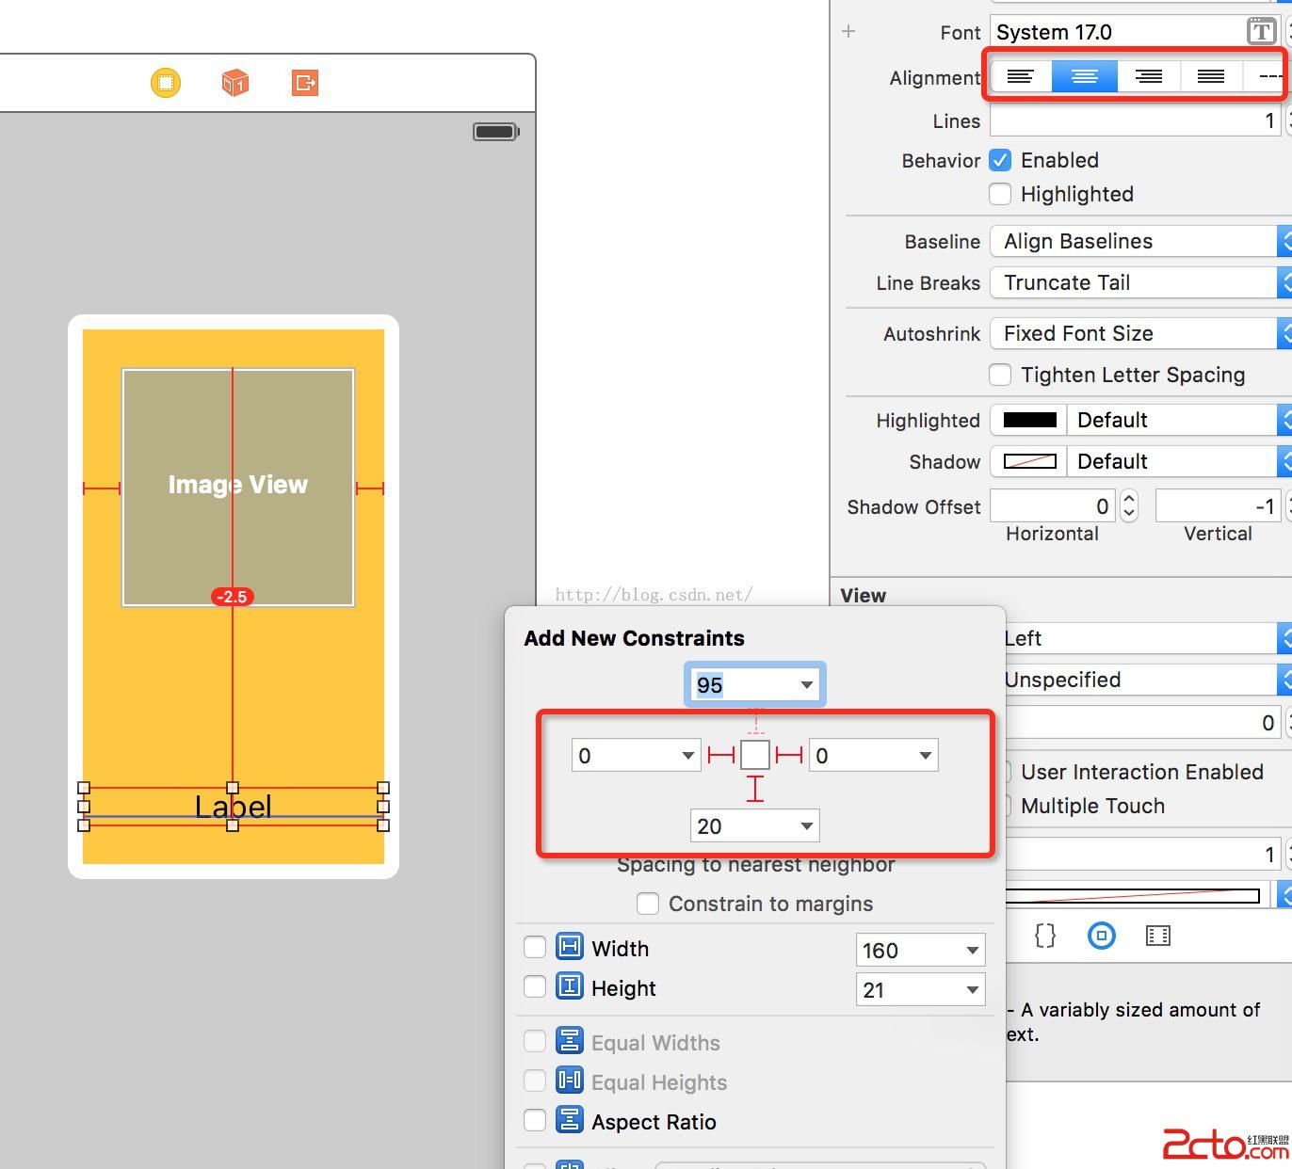Screen dimensions: 1292x1169
Task: Open font picker T icon
Action: click(1261, 32)
